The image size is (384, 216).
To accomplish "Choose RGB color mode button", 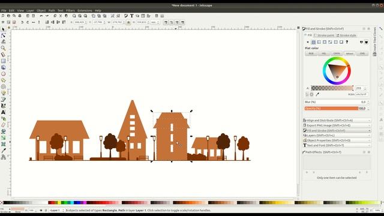I will tap(311, 53).
